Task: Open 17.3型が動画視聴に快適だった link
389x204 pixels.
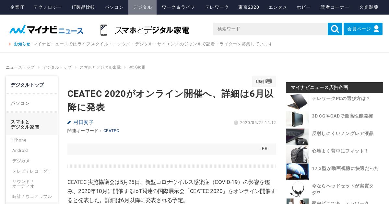Action: pyautogui.click(x=345, y=168)
